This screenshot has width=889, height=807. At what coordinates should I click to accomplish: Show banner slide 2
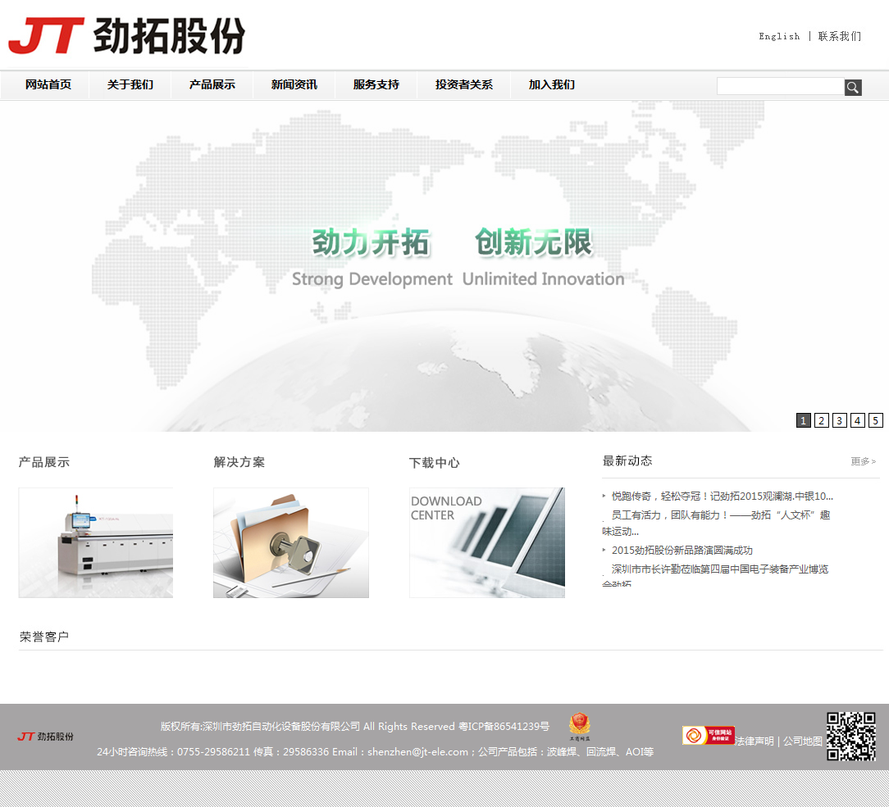tap(822, 420)
